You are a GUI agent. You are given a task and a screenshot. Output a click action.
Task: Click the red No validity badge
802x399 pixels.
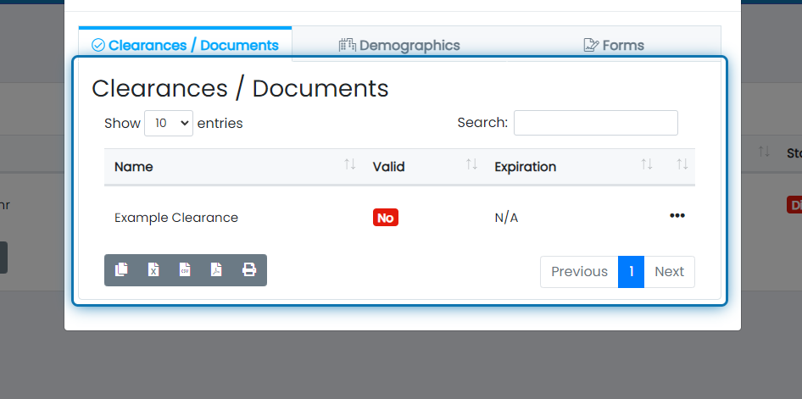click(385, 218)
